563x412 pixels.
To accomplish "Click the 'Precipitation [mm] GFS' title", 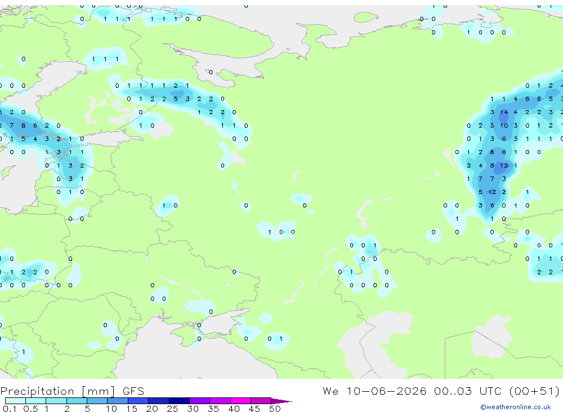I will [x=72, y=391].
